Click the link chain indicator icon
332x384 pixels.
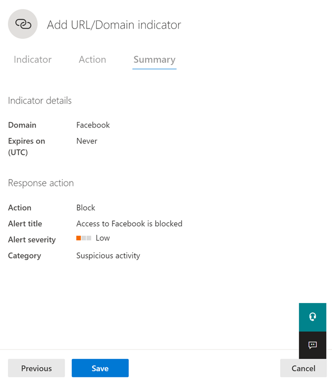tap(23, 24)
